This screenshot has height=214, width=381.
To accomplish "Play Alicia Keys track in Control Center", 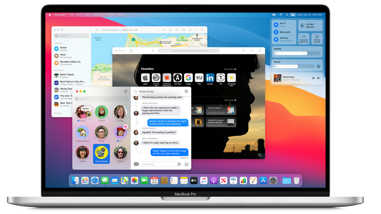I will pyautogui.click(x=314, y=78).
